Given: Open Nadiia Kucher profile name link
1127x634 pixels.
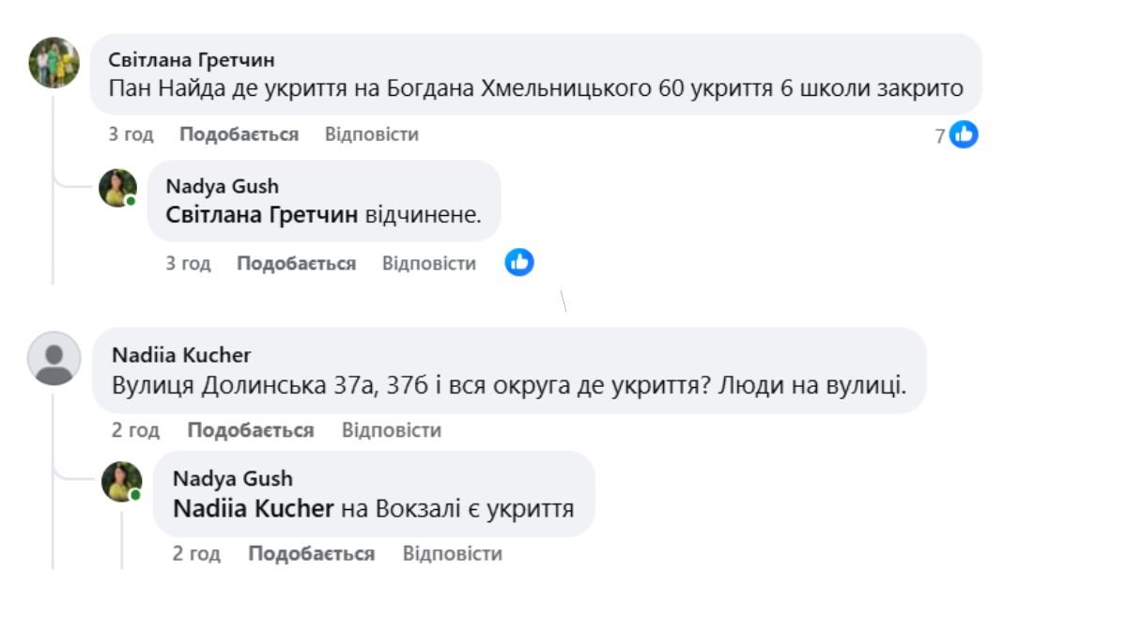Looking at the screenshot, I should coord(181,355).
